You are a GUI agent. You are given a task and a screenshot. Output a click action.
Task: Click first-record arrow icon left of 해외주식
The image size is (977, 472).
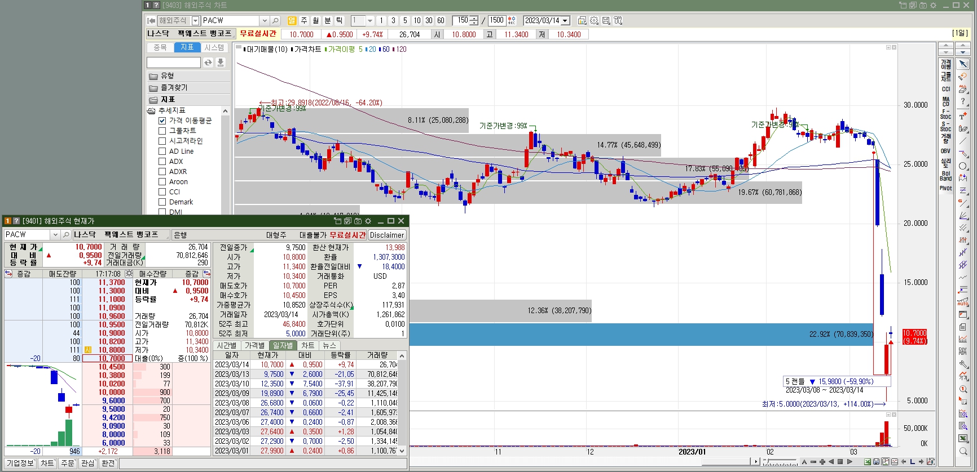(151, 20)
